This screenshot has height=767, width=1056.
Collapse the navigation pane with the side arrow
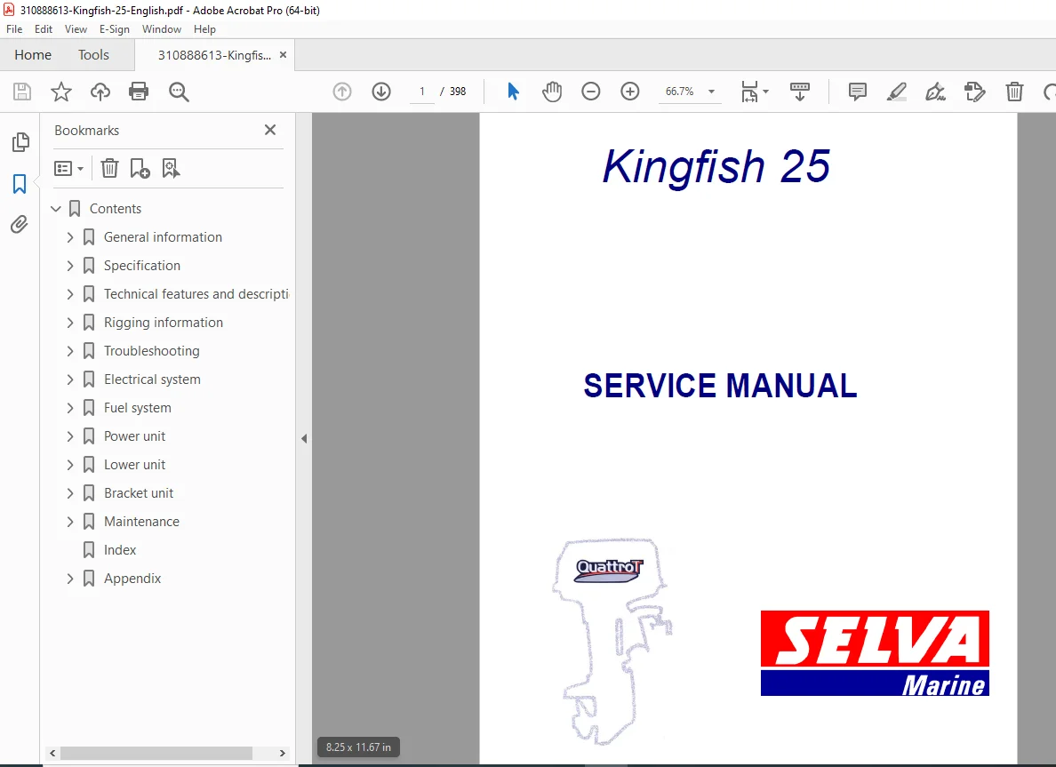[x=304, y=438]
